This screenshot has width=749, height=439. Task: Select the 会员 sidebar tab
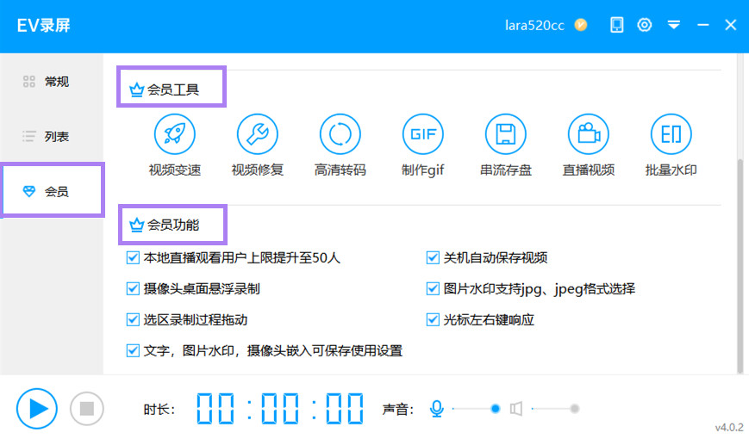pos(52,191)
